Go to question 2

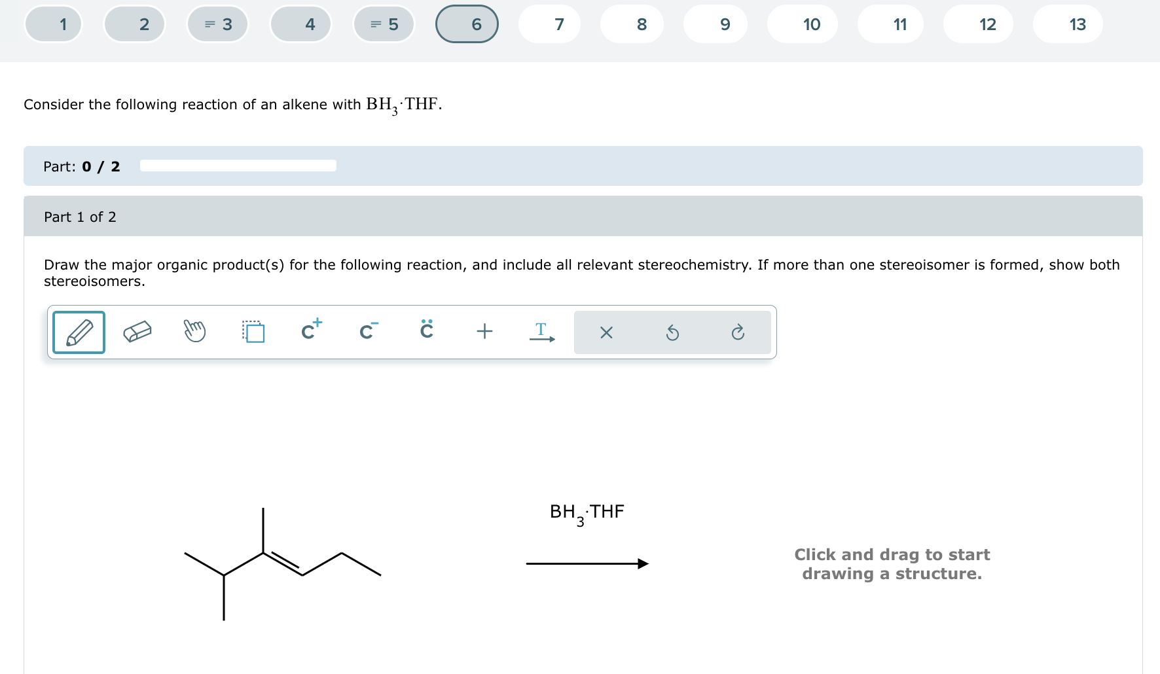pos(135,24)
